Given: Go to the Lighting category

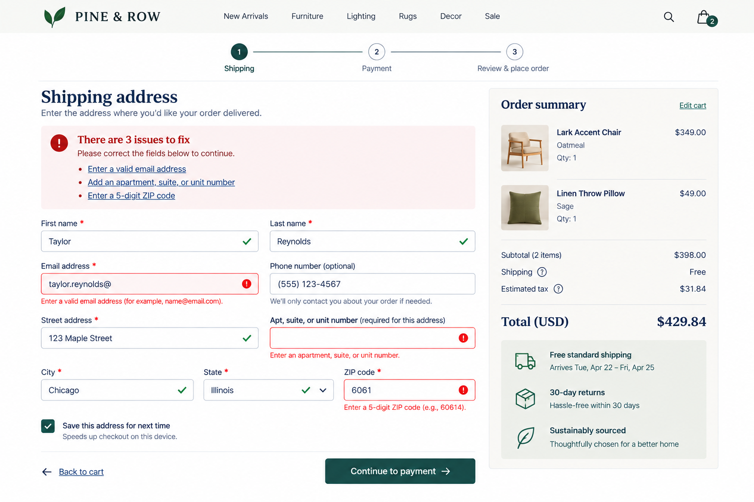Looking at the screenshot, I should [x=361, y=16].
